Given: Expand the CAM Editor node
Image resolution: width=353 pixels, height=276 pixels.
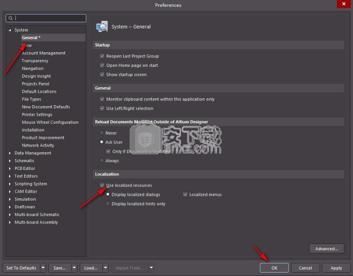Looking at the screenshot, I should tap(10, 191).
